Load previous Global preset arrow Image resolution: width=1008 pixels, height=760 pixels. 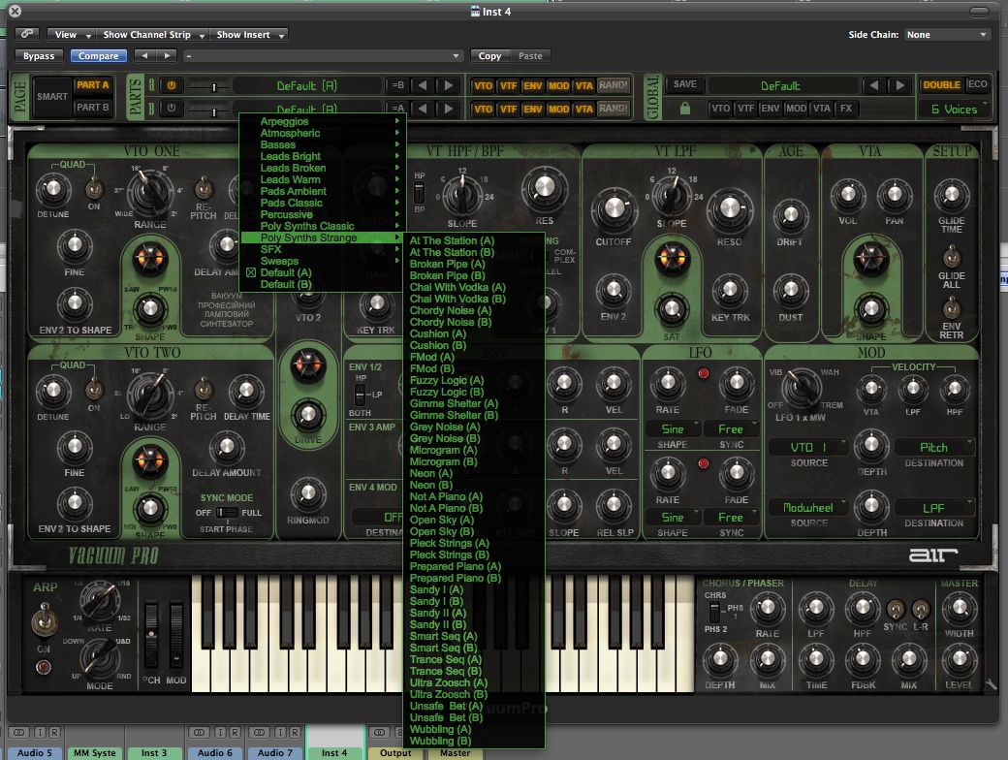(x=873, y=85)
